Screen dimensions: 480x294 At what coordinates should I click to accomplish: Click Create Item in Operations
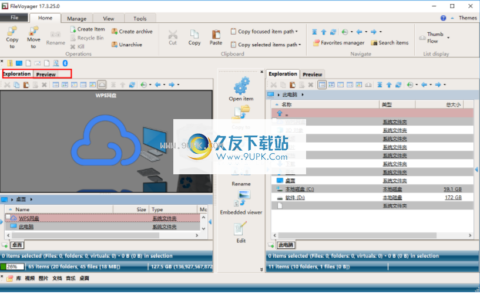[x=88, y=29]
